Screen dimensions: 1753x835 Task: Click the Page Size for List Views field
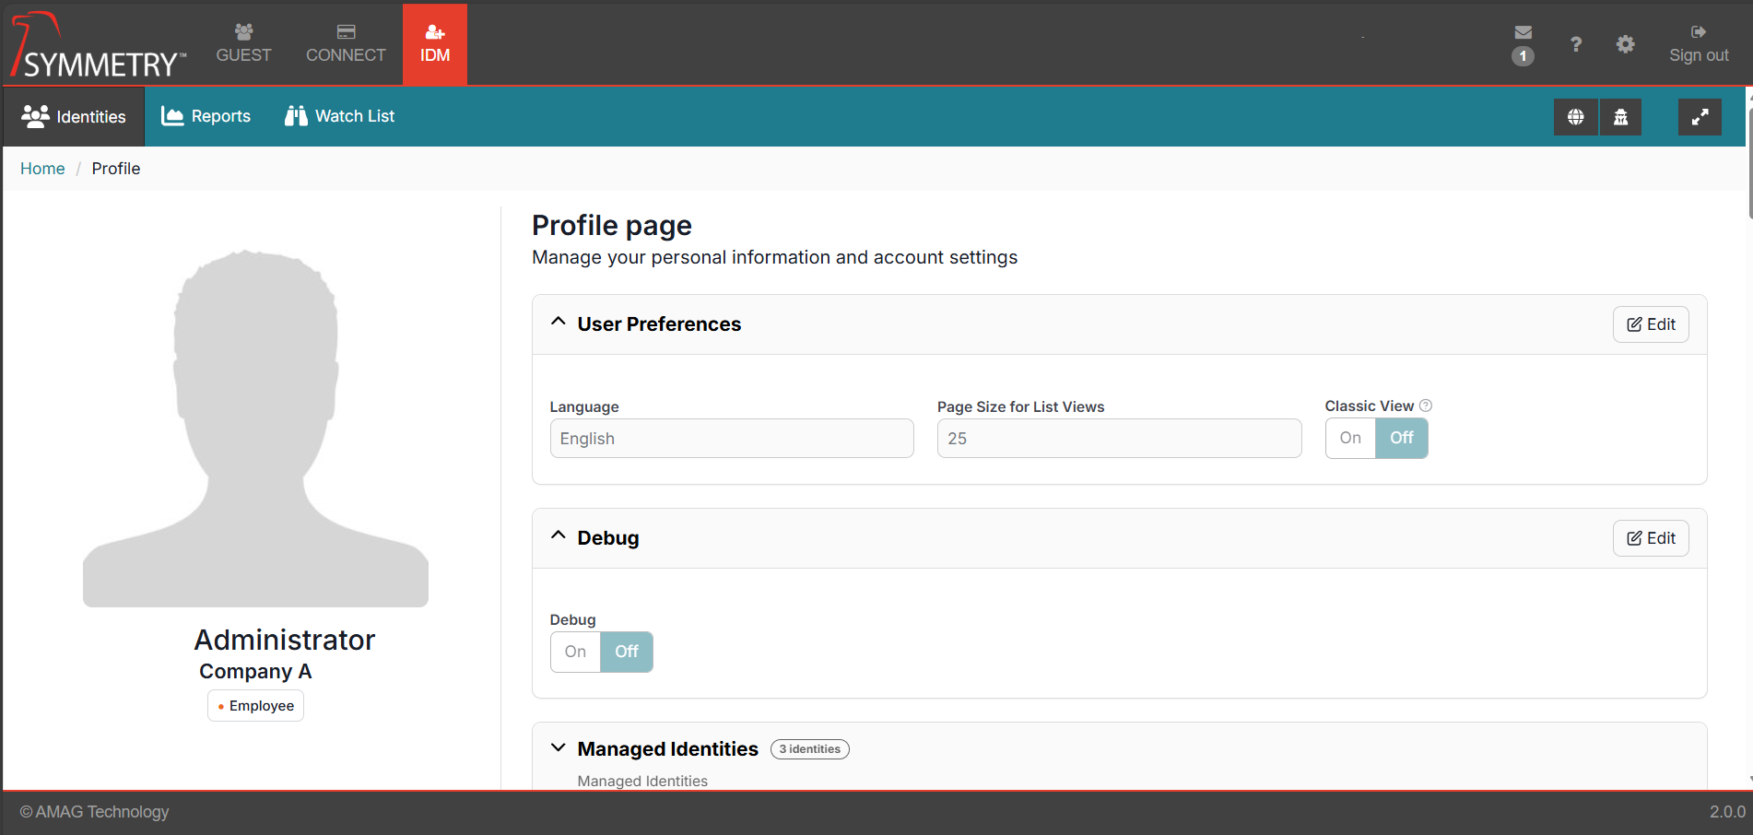(1118, 439)
